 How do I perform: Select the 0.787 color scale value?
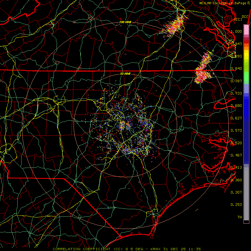pos(236,81)
